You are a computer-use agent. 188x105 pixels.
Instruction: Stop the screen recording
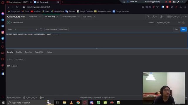click(170, 2)
